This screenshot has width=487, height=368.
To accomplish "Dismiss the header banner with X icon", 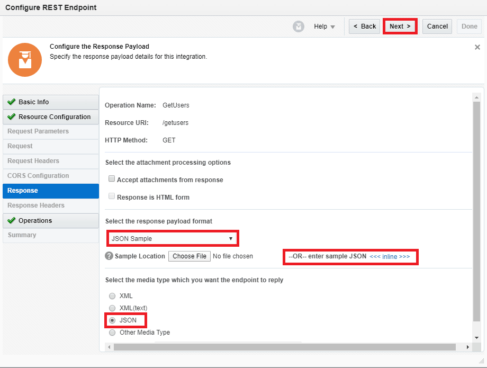I will click(477, 47).
